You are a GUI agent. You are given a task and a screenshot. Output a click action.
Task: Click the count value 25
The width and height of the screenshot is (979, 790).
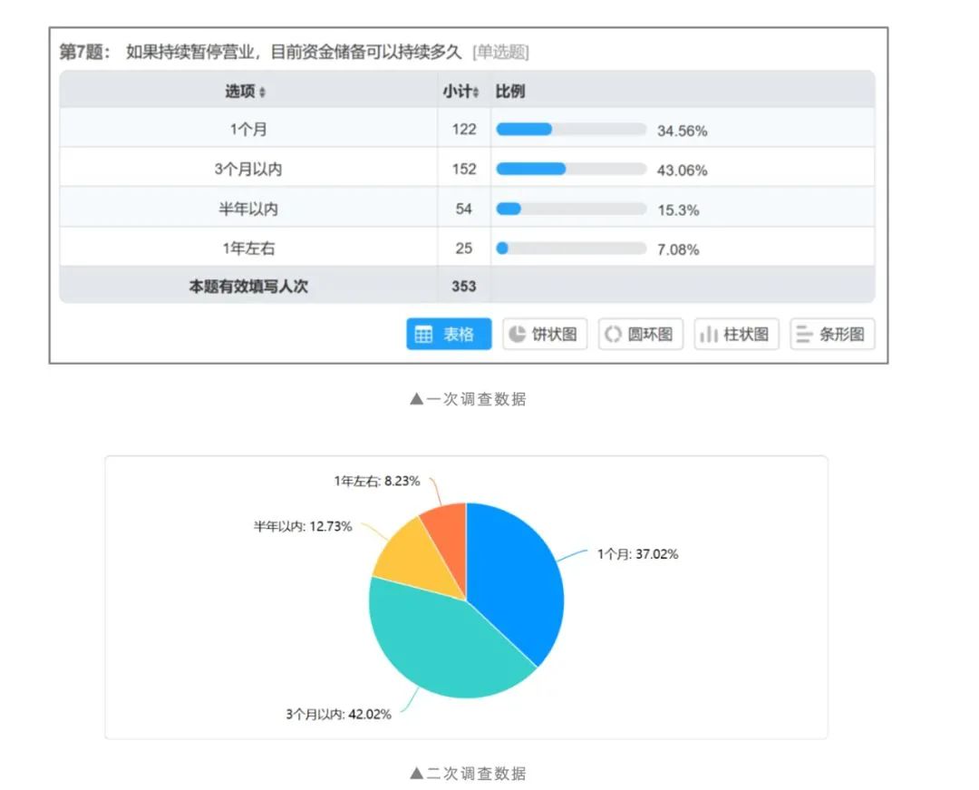click(464, 248)
